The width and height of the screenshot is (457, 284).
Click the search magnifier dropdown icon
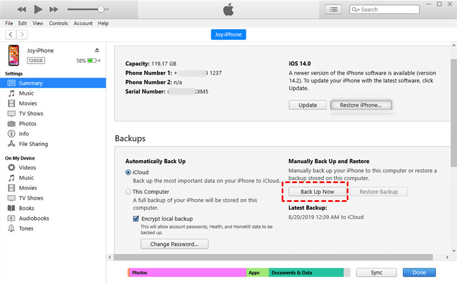355,10
